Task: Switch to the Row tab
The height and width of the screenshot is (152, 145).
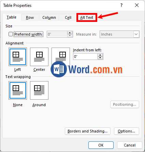Action: pos(30,17)
